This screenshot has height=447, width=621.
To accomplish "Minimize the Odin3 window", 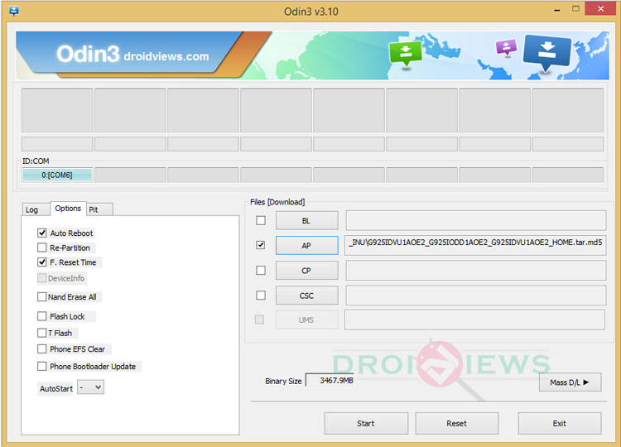I will (x=557, y=9).
